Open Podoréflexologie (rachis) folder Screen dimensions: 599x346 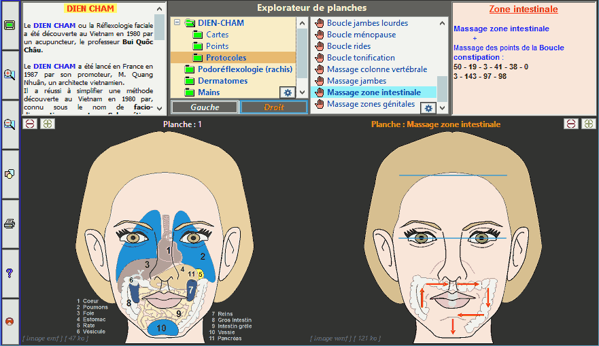pos(245,69)
